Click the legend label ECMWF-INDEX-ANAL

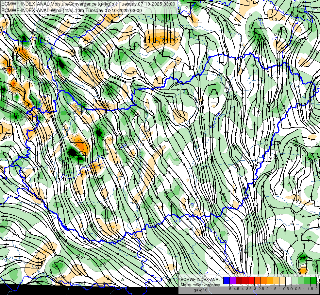tap(201, 280)
